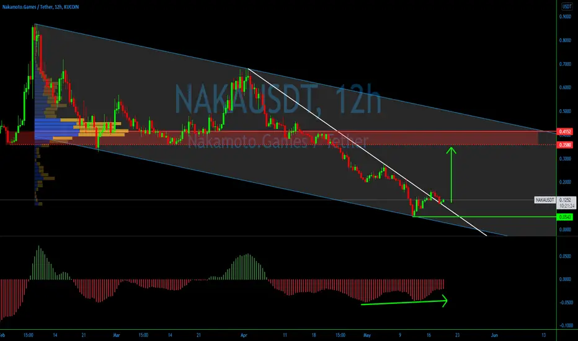Click the 16 date label on time axis

click(x=429, y=335)
